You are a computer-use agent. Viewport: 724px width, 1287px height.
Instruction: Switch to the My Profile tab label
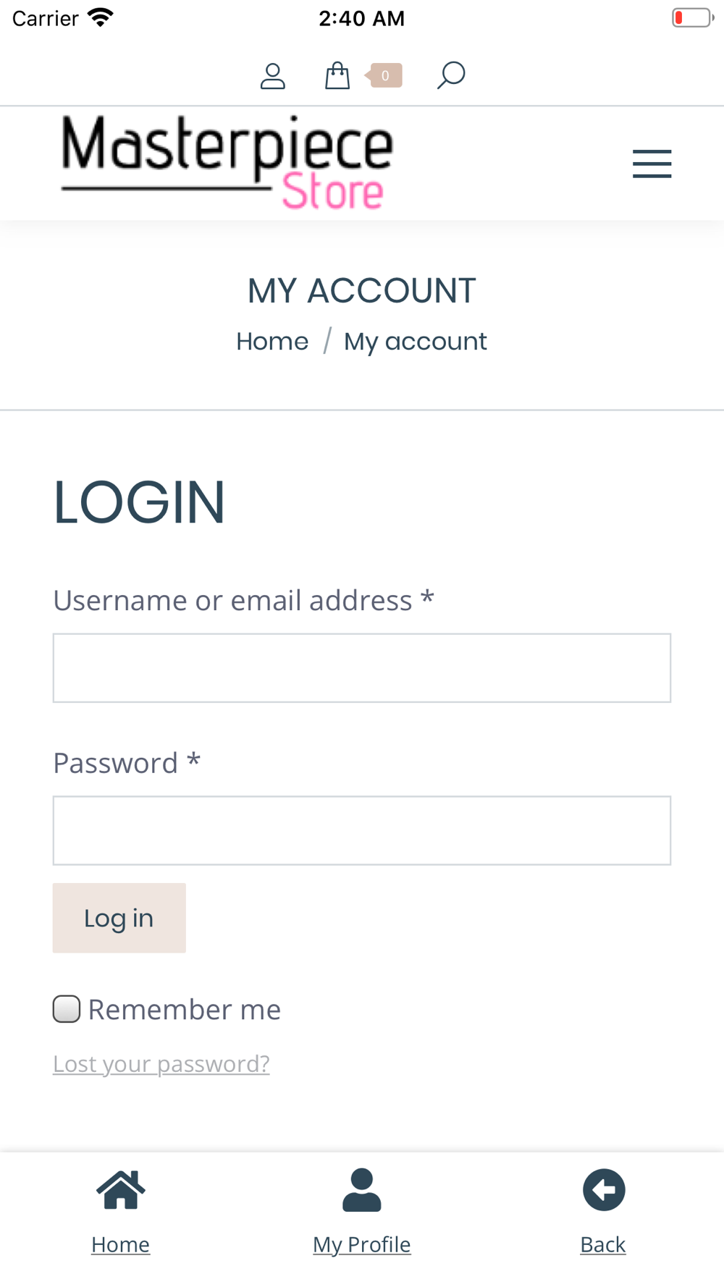pos(362,1245)
